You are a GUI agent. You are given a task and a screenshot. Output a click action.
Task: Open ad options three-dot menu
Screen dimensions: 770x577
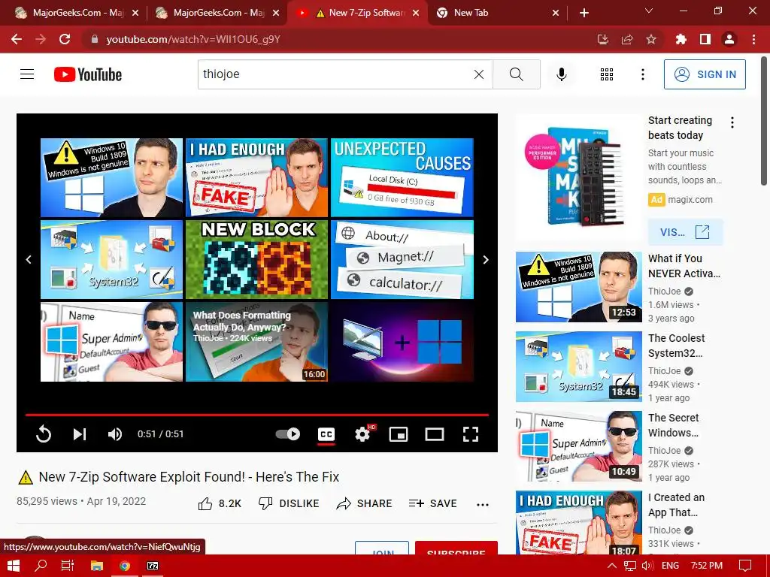732,122
